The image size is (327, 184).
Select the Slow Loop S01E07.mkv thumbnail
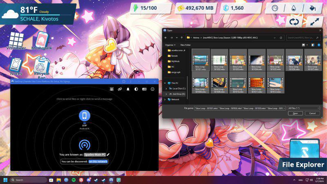(313, 60)
